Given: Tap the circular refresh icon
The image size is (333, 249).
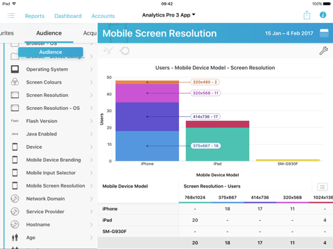Looking at the screenshot, I should point(124,50).
